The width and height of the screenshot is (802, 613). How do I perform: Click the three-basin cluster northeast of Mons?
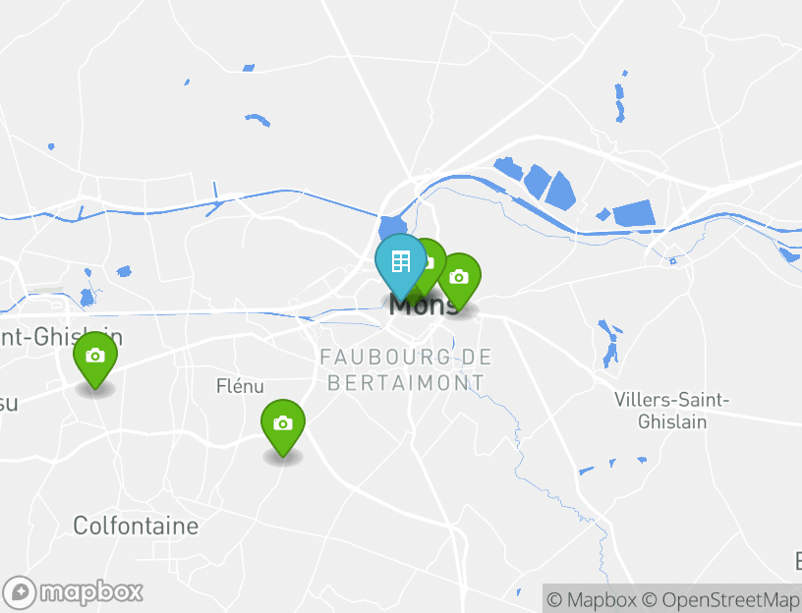[536, 183]
